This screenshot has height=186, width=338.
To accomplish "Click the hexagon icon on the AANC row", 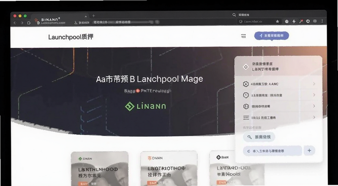I will click(x=246, y=84).
